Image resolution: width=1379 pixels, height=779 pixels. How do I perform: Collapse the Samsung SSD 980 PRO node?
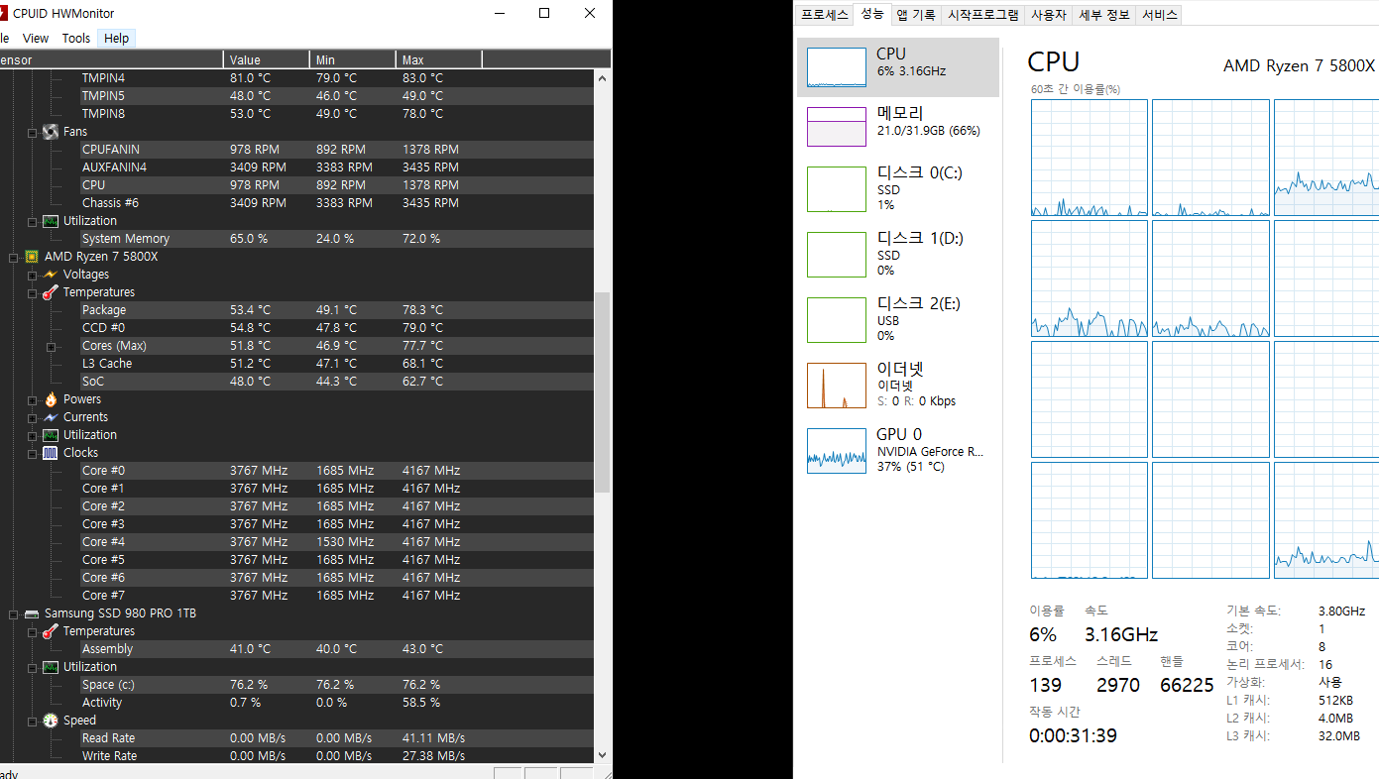[14, 613]
